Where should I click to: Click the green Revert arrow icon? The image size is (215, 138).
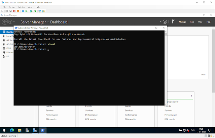click(35, 11)
